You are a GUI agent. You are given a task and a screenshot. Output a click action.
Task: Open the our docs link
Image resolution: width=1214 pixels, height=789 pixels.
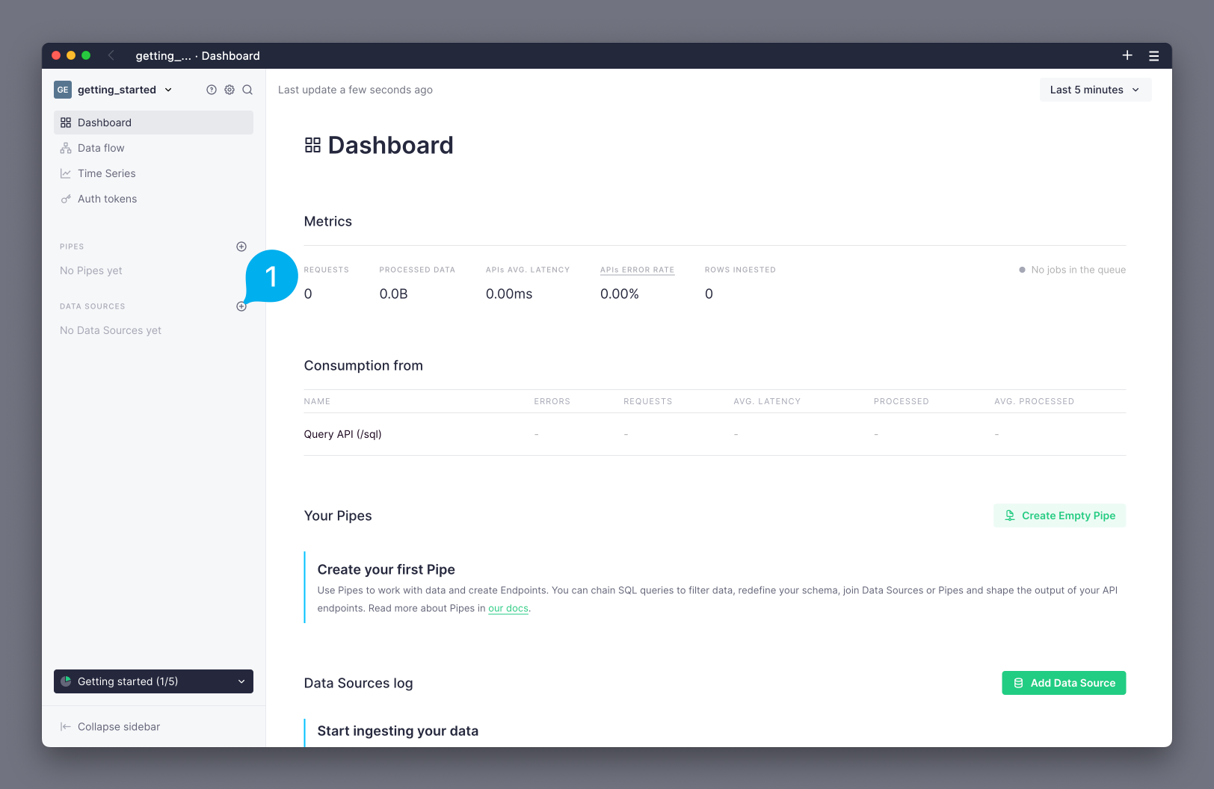pyautogui.click(x=508, y=608)
